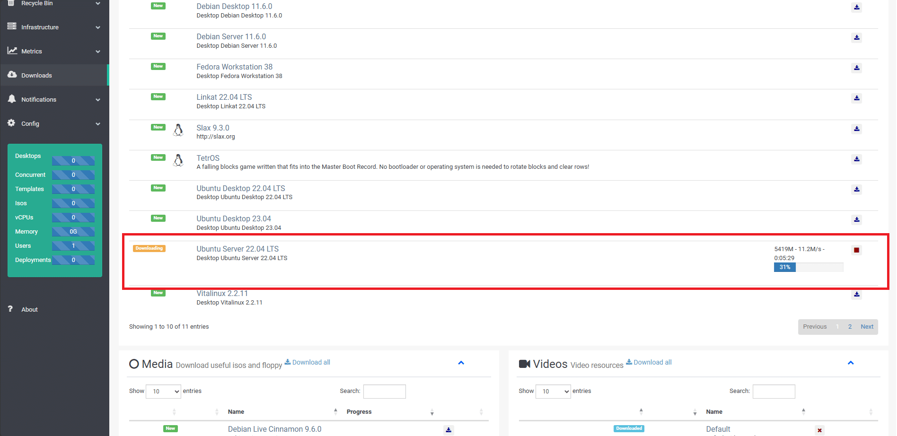Focus the Media search field

coord(384,392)
